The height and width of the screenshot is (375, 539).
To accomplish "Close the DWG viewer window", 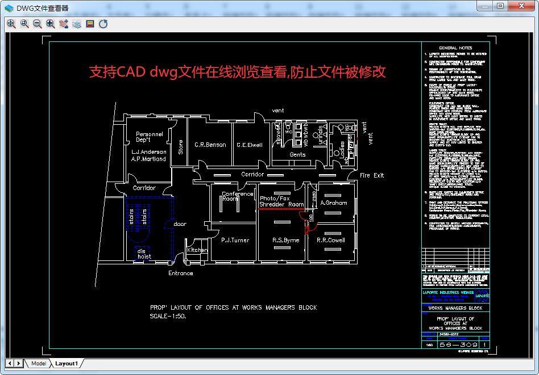I will pos(521,6).
